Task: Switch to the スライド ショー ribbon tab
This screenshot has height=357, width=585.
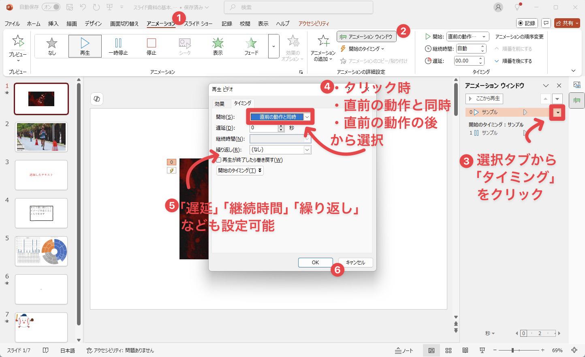Action: click(198, 24)
